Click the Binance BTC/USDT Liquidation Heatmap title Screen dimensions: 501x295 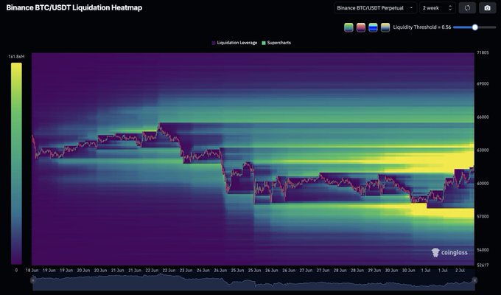click(x=74, y=7)
